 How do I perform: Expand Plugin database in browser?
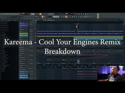pyautogui.click(x=5, y=26)
